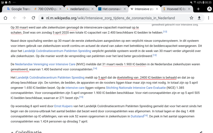
Task: Tap the battery 63% indicator
Action: click(201, 2)
